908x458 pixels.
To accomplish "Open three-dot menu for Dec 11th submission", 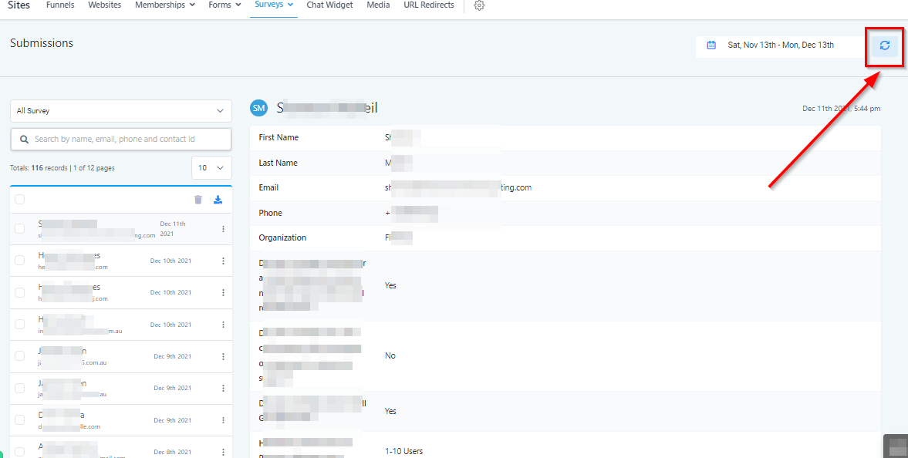I will pos(223,229).
